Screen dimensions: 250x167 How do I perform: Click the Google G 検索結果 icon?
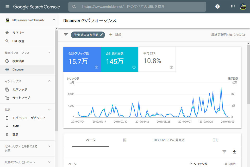point(7,61)
